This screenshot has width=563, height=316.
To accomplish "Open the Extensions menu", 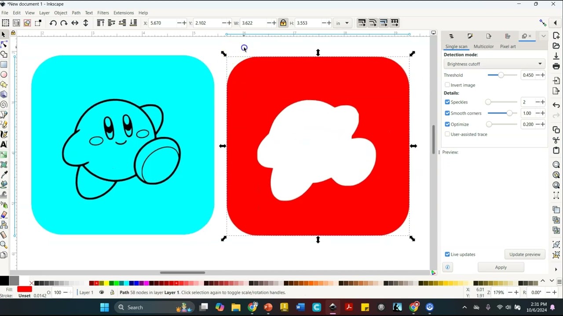I will coord(124,13).
